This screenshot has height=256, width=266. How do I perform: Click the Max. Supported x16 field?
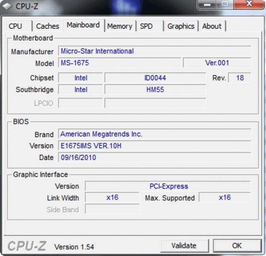(225, 198)
